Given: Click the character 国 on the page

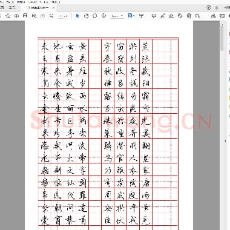Looking at the screenshot, I should click(x=83, y=183).
